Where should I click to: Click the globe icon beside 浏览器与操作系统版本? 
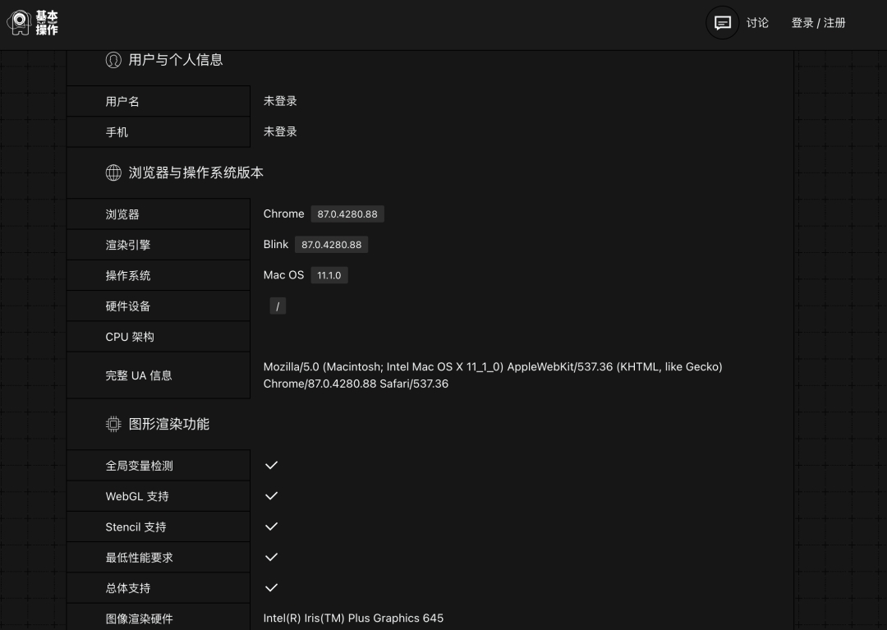click(x=113, y=172)
